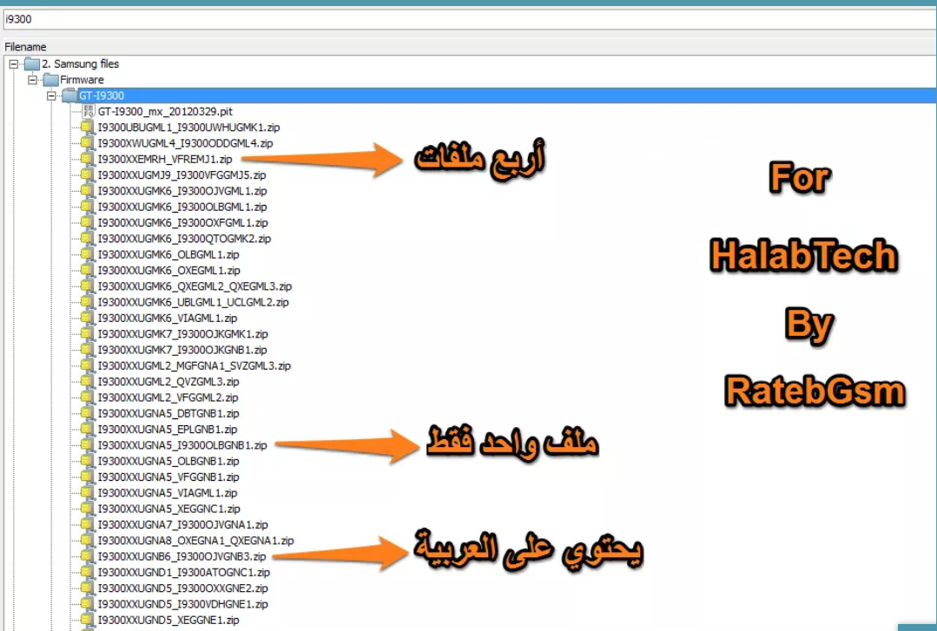
Task: Click zip icon of I9300XXUGND5_I9300VDHGNE1.zip
Action: click(x=87, y=604)
